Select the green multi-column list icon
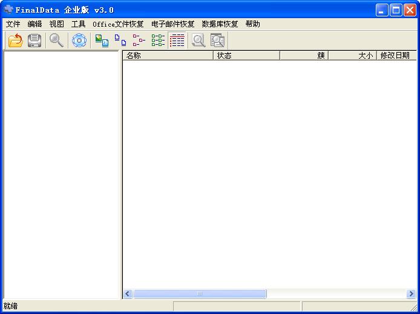Image resolution: width=420 pixels, height=314 pixels. 158,41
